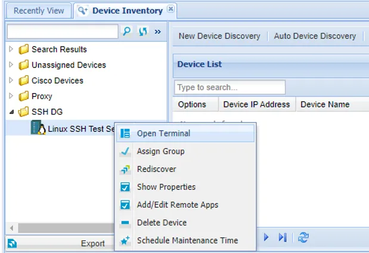Click the tree panel horizontal scrollbar
This screenshot has height=253, width=369.
click(66, 228)
